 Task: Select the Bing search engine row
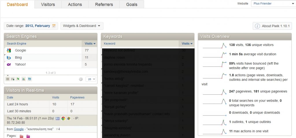tap(51, 57)
